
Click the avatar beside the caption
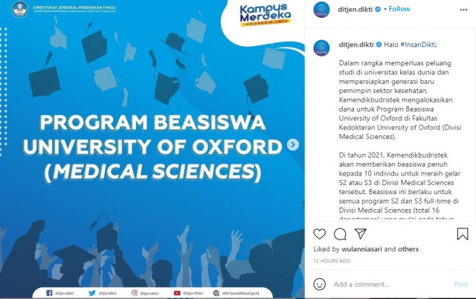pyautogui.click(x=321, y=45)
